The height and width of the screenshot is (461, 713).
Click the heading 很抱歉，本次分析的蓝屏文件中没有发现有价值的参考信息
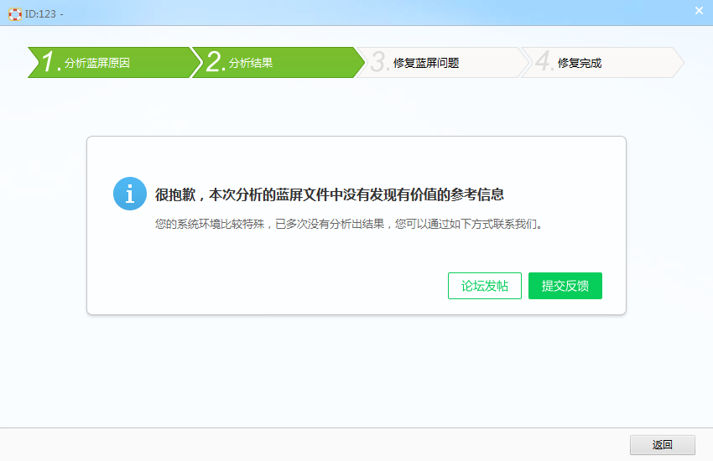click(x=329, y=194)
